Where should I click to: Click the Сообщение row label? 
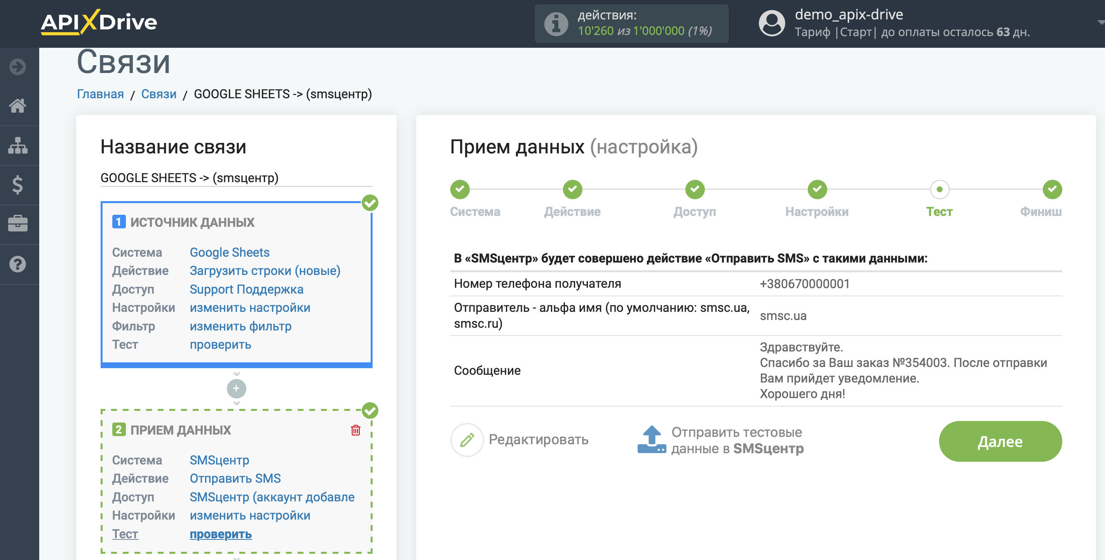click(487, 370)
